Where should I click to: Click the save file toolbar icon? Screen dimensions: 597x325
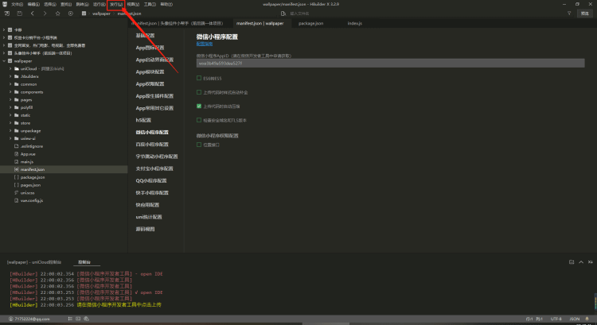coord(19,14)
